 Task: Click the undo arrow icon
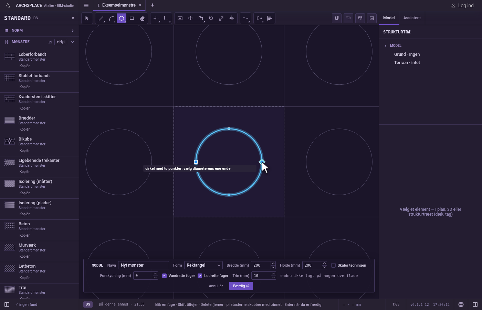pos(348,18)
